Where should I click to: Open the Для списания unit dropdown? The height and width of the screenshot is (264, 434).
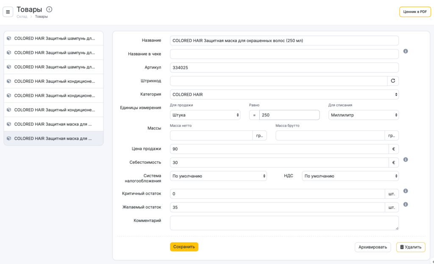[x=363, y=115]
